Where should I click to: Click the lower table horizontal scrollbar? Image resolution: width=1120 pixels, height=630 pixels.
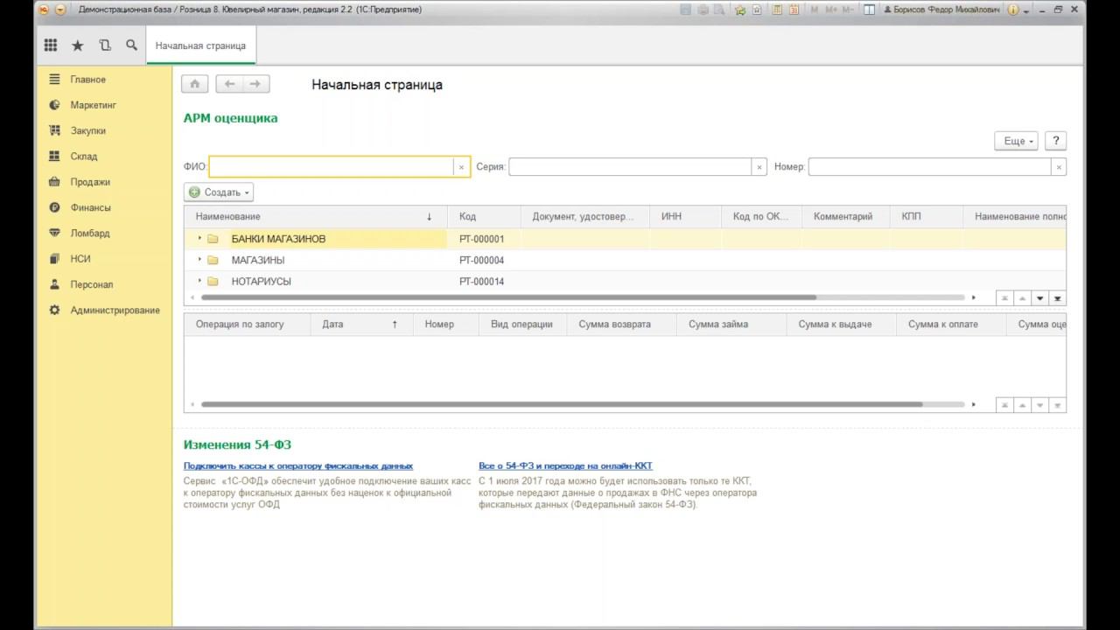562,405
